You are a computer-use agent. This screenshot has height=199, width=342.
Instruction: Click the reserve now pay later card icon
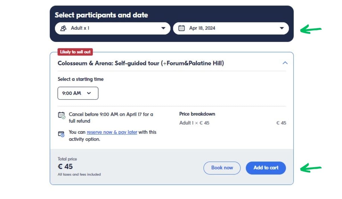62,134
